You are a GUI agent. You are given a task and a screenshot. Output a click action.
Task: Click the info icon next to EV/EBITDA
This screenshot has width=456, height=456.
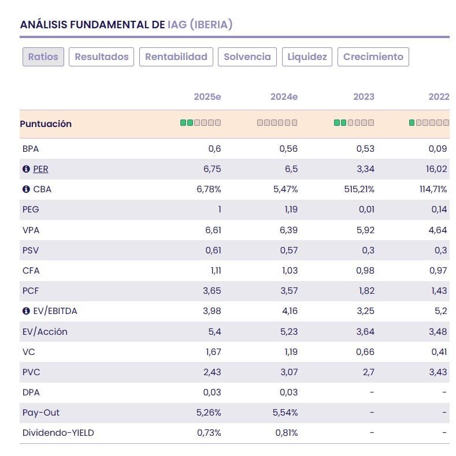(x=26, y=311)
